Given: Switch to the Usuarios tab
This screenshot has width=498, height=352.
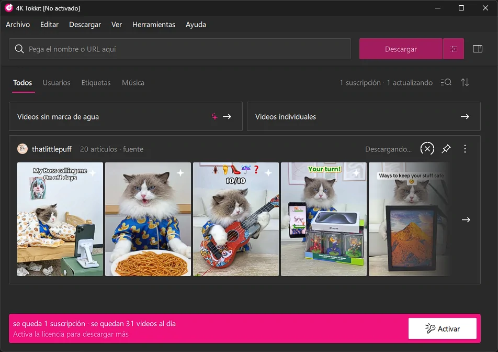Looking at the screenshot, I should [56, 83].
